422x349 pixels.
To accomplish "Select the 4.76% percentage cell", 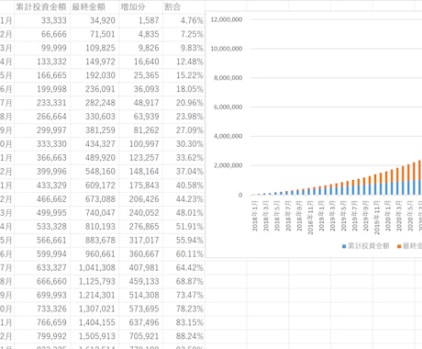I will [183, 20].
